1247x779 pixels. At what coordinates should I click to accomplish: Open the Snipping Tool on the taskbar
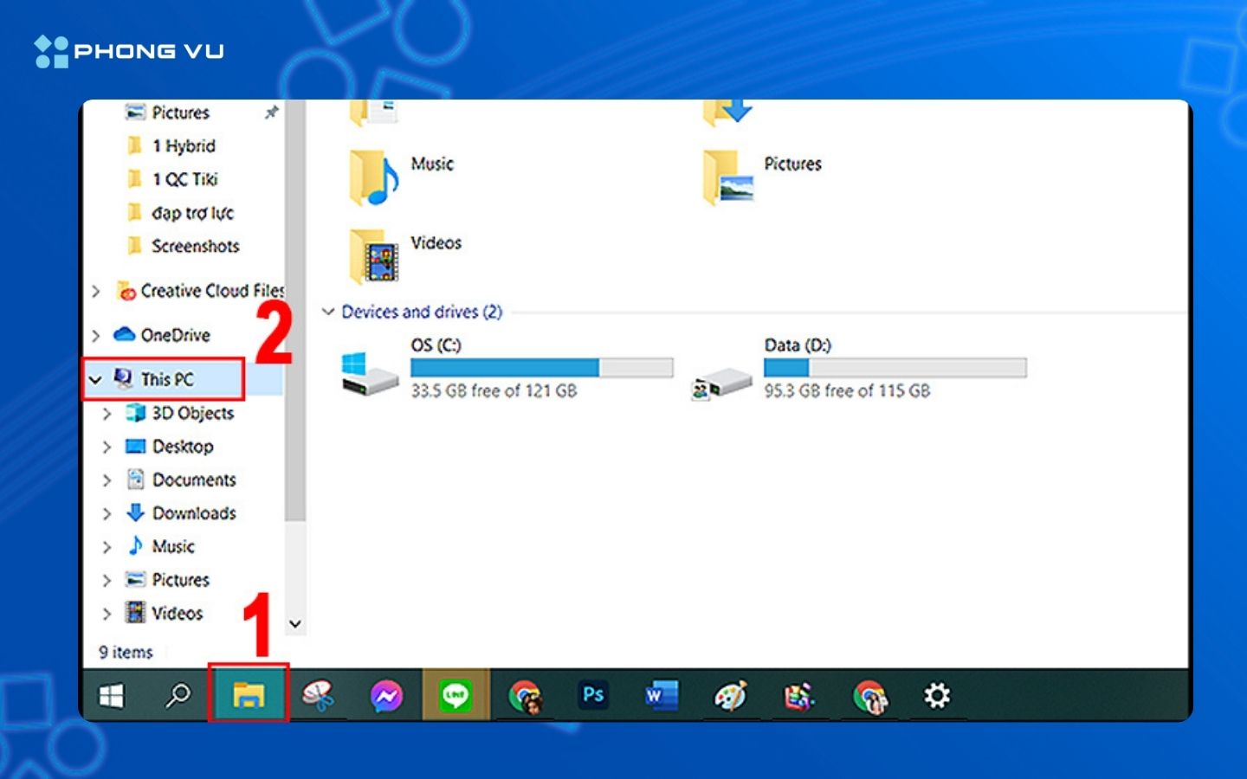tap(316, 695)
